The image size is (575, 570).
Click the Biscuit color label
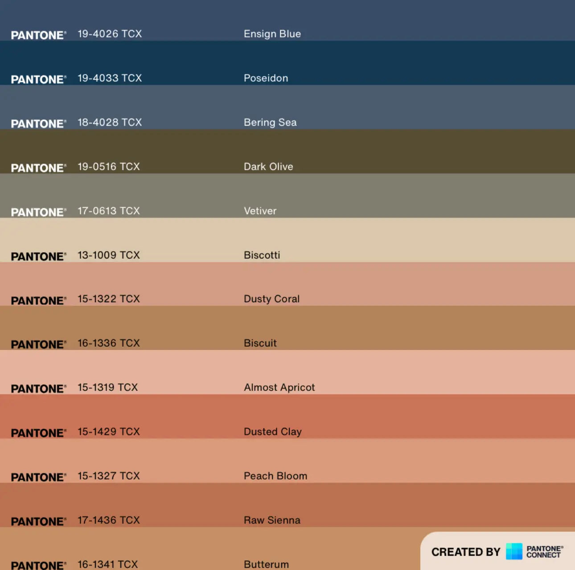[x=260, y=343]
